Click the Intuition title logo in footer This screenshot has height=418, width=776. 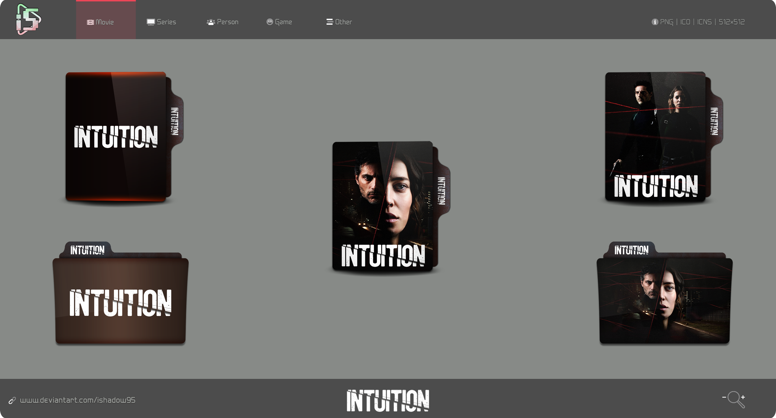pos(388,400)
